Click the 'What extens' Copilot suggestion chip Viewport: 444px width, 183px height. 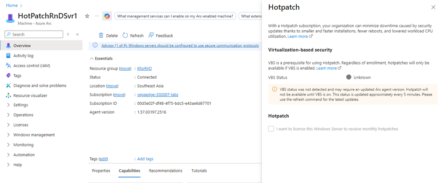click(250, 16)
